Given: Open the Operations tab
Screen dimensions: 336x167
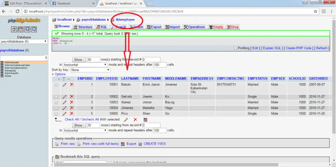Looking at the screenshot, I should [194, 27].
